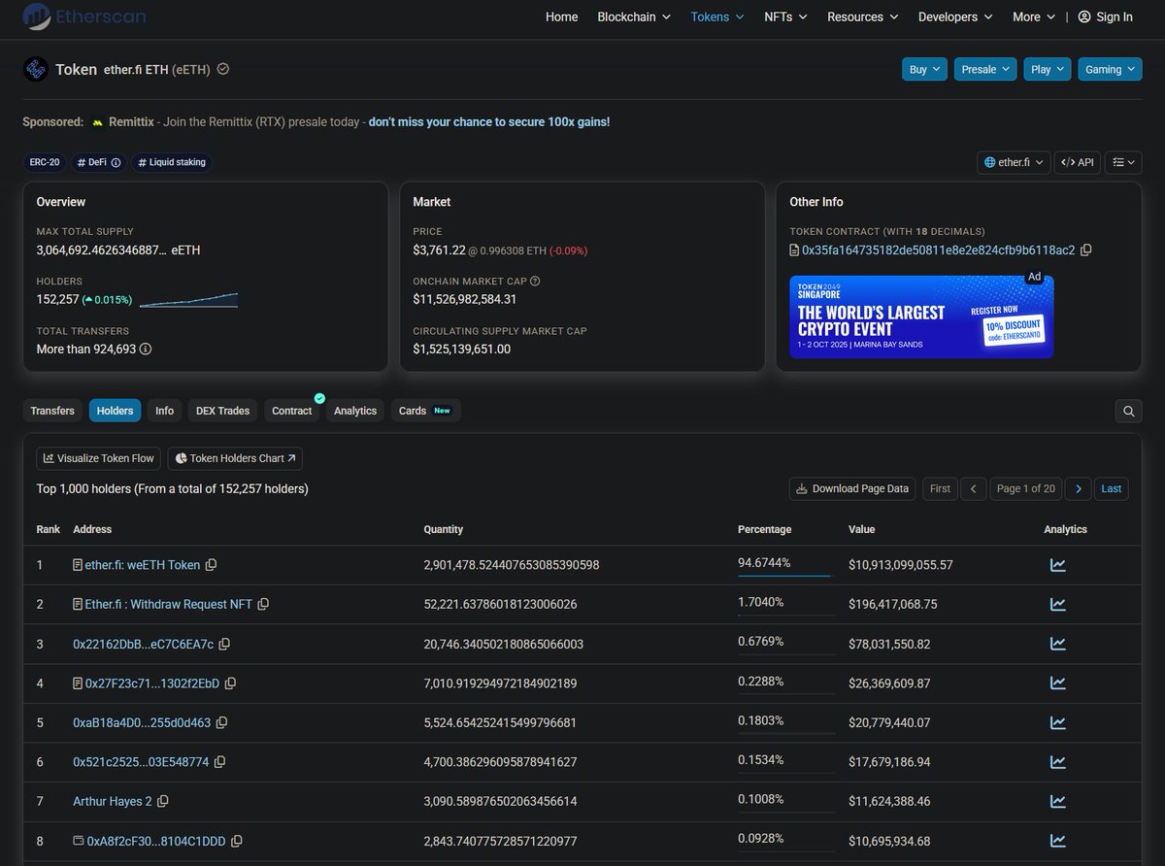Click the ether.fi token logo
The width and height of the screenshot is (1165, 866).
pyautogui.click(x=36, y=69)
